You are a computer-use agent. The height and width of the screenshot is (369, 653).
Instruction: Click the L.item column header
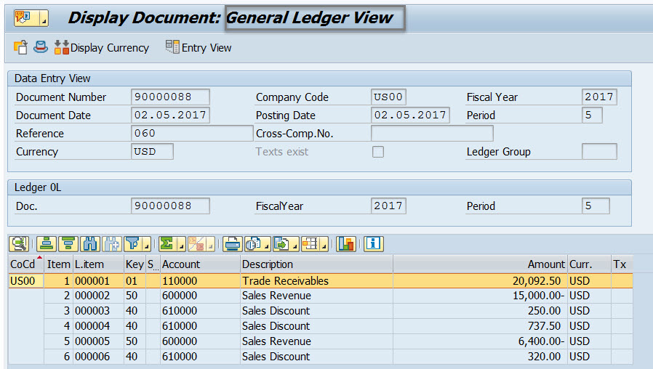coord(98,264)
